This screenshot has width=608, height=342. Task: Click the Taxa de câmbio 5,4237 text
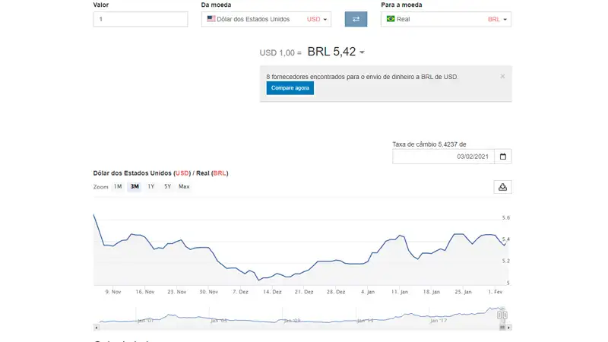point(429,144)
